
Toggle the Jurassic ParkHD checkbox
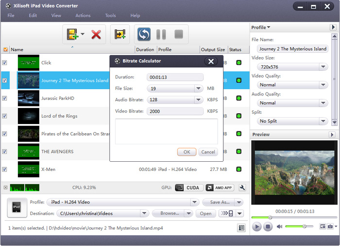(x=5, y=98)
